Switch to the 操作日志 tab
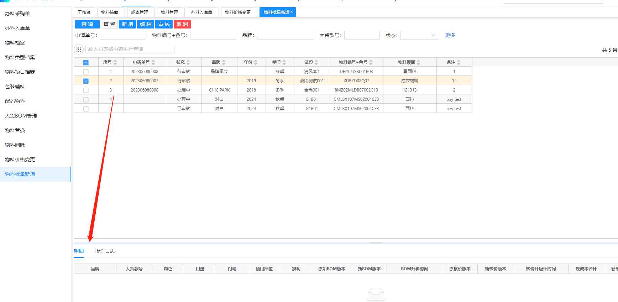 (105, 251)
